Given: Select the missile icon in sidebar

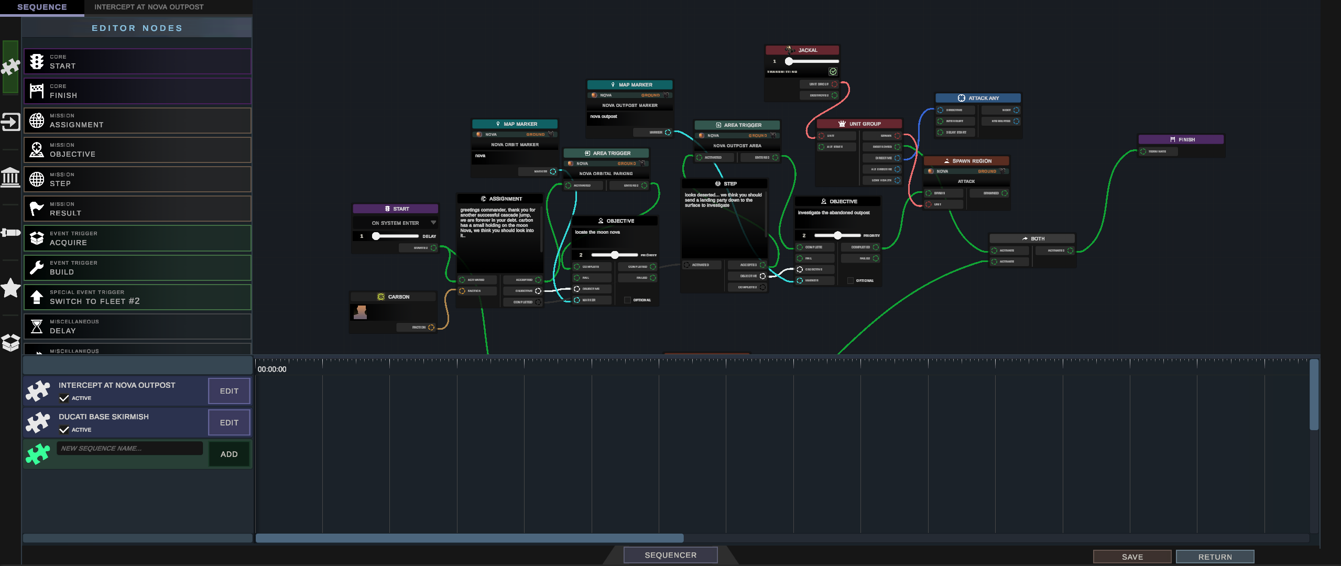Looking at the screenshot, I should pos(10,233).
